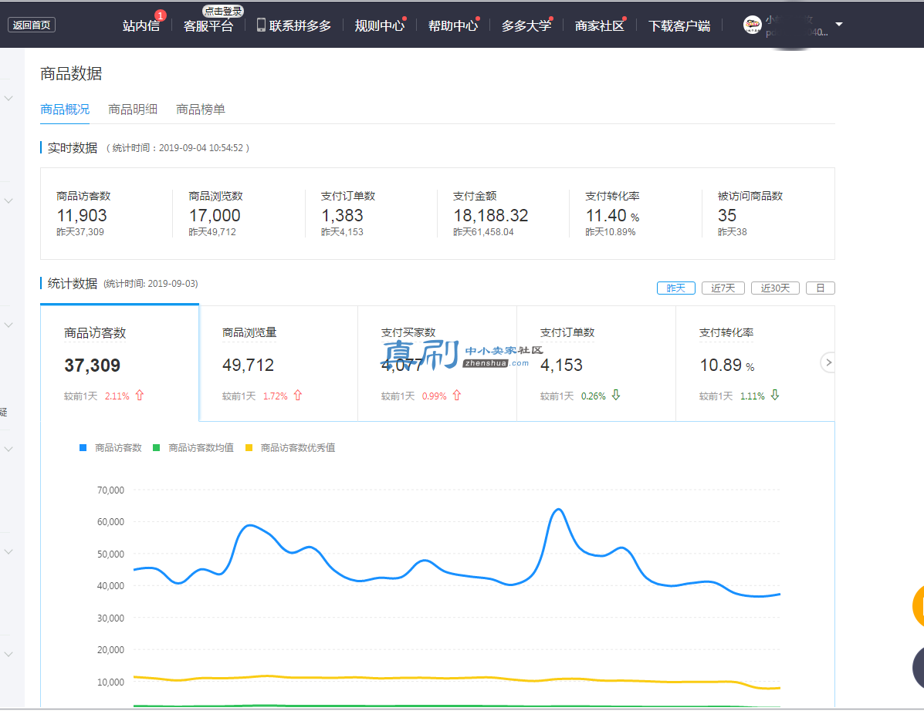The width and height of the screenshot is (924, 711).
Task: Click realtime 商品访客数 value 11,903
Action: (x=82, y=215)
